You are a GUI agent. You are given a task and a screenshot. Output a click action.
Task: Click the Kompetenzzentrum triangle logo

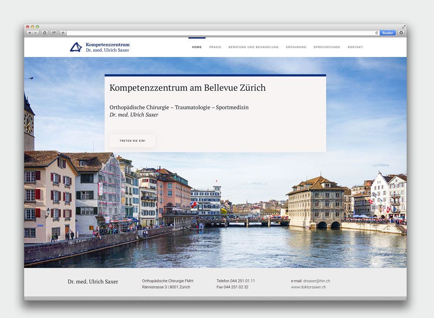pos(76,47)
